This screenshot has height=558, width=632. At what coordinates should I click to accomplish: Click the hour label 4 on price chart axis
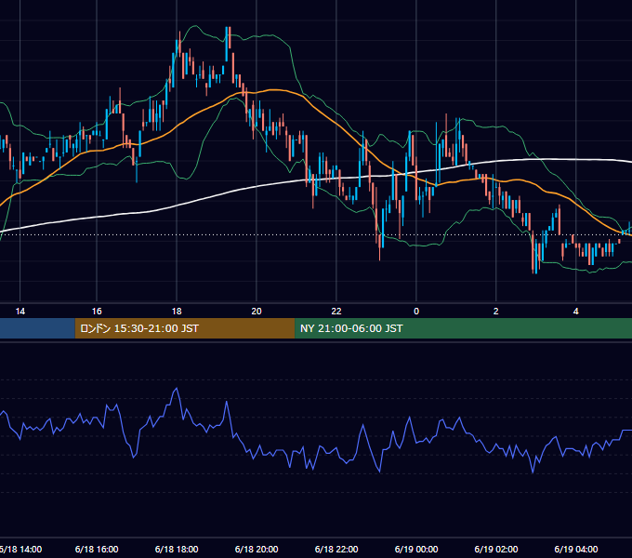click(x=576, y=312)
